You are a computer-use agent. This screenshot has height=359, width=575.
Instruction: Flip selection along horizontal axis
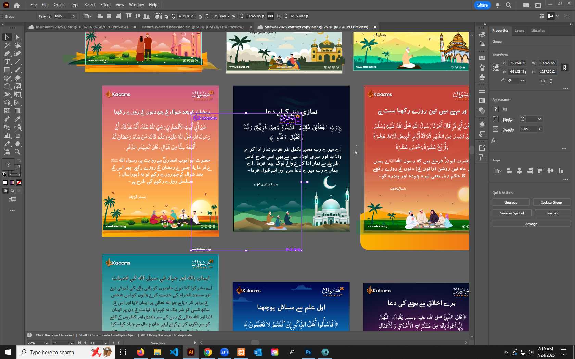[x=543, y=81]
